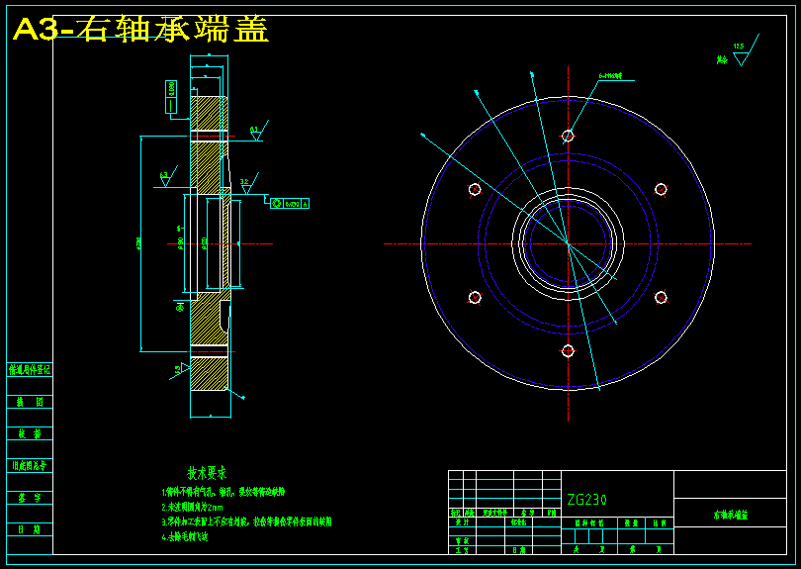801x569 pixels.
Task: Select the 6.3 surface roughness symbol on left
Action: tap(168, 177)
